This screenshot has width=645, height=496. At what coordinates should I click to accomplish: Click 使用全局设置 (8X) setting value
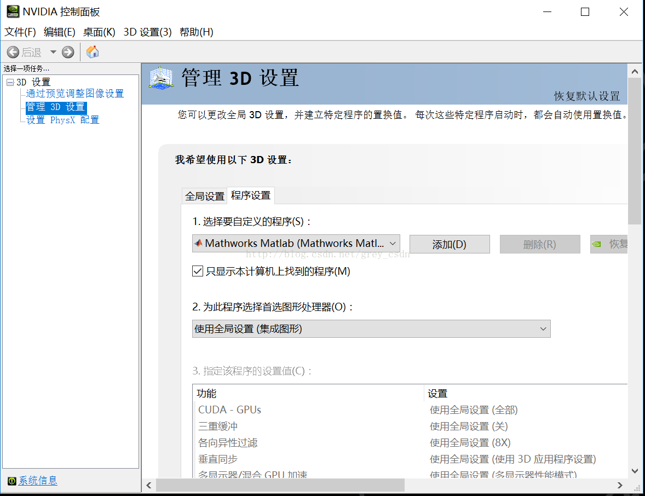pyautogui.click(x=470, y=442)
